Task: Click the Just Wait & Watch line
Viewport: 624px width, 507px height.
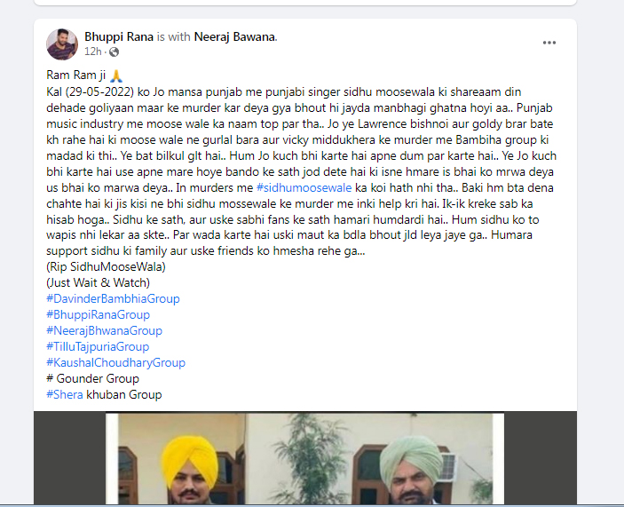Action: (x=98, y=282)
